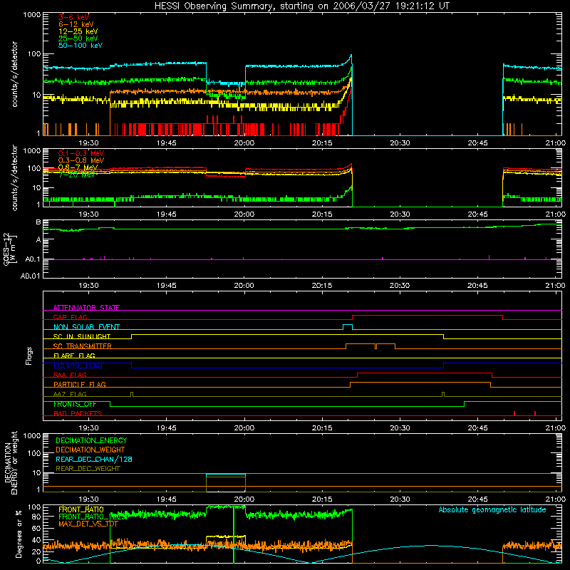The image size is (570, 570).
Task: Select the ECLIPSE_FLAG label
Action: tap(78, 366)
